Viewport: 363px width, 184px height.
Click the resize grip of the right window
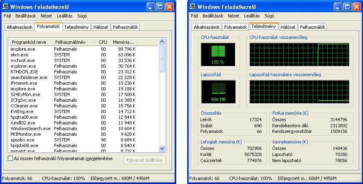pyautogui.click(x=359, y=180)
